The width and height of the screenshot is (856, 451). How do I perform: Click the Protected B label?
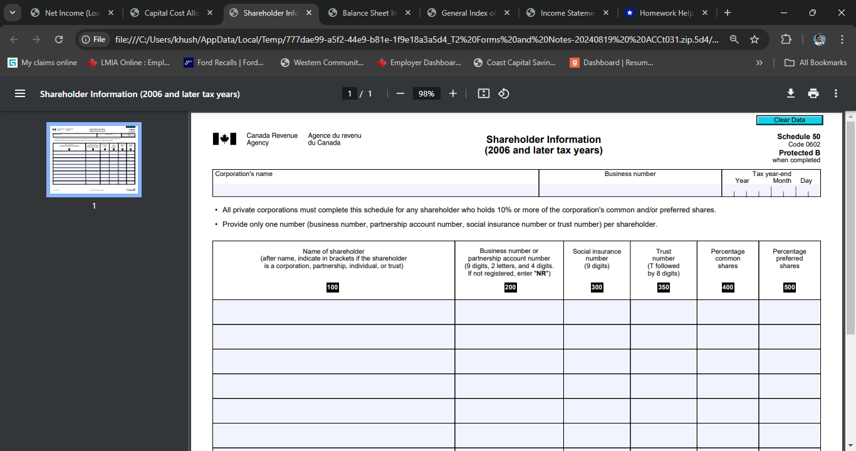[800, 153]
